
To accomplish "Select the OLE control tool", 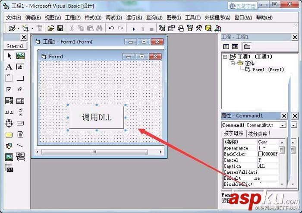I will click(x=9, y=168).
